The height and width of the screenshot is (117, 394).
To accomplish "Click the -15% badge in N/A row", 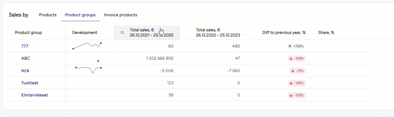I will point(298,71).
